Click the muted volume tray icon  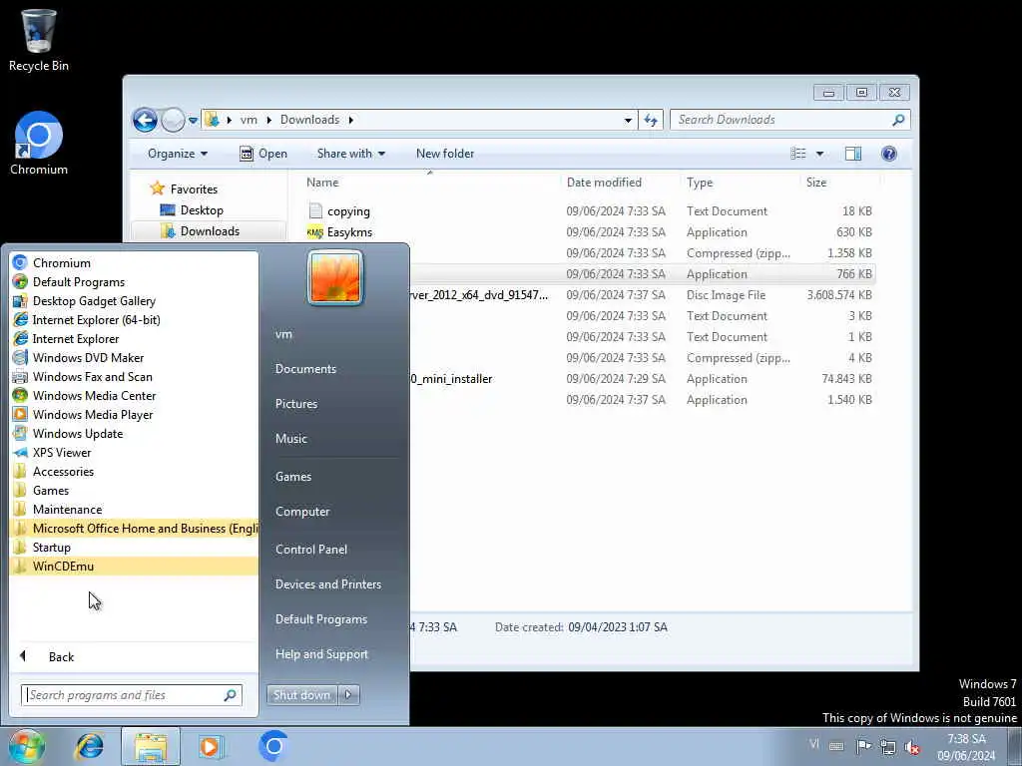tap(912, 747)
